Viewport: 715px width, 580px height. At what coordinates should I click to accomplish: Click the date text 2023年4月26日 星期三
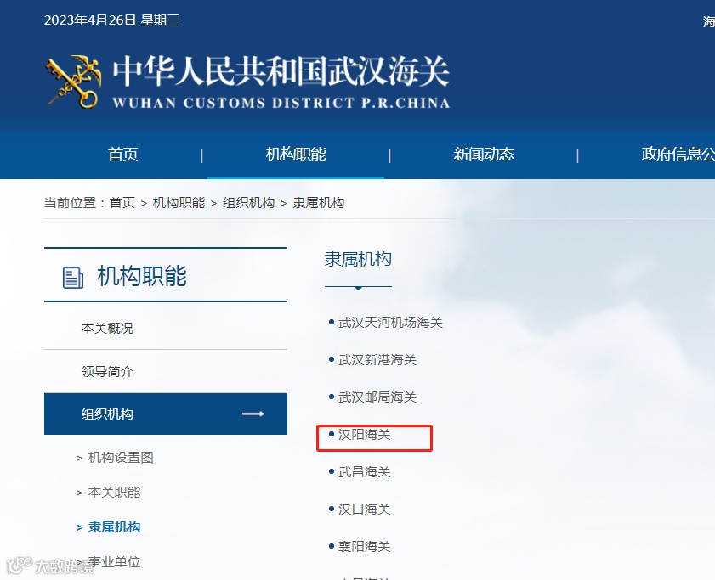[x=111, y=20]
